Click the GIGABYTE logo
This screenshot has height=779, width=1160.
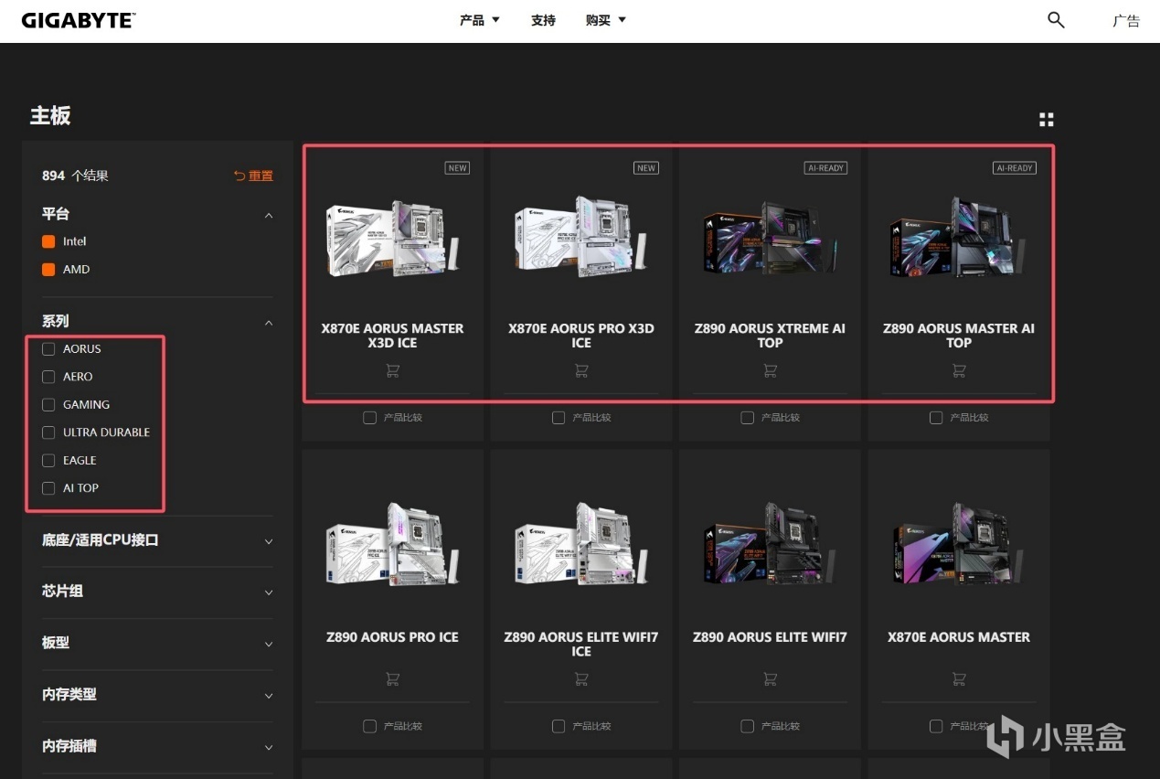pos(78,20)
